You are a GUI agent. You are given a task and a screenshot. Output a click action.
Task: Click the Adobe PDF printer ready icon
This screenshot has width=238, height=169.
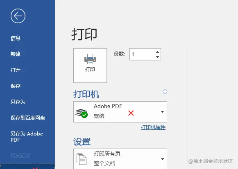point(82,113)
